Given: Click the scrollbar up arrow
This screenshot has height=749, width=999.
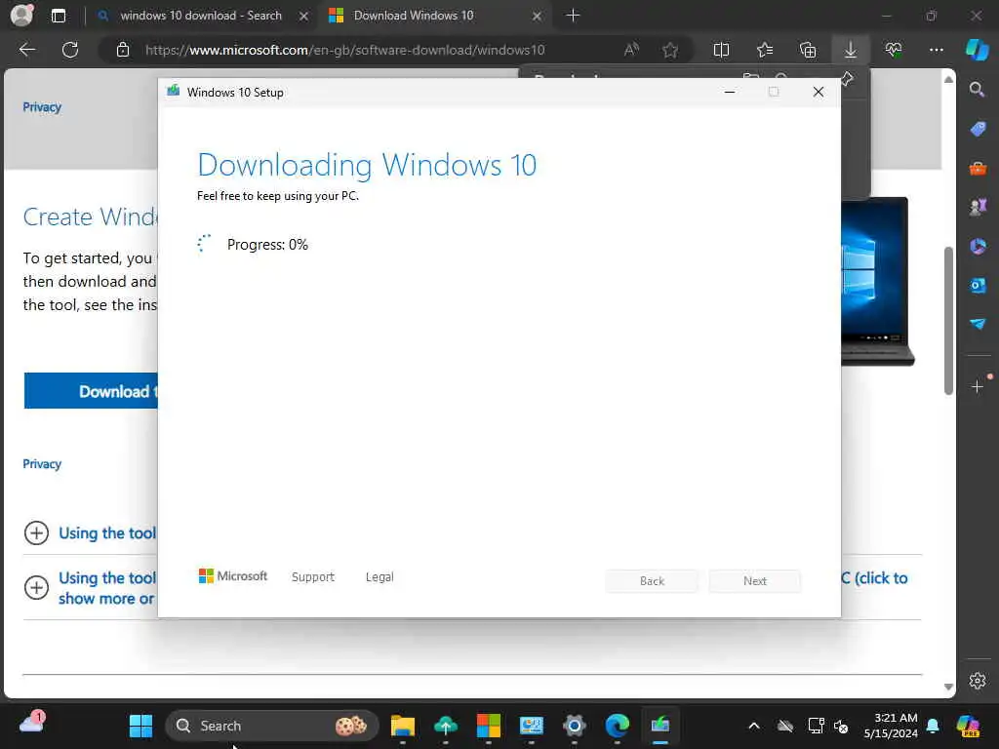Looking at the screenshot, I should pos(948,80).
